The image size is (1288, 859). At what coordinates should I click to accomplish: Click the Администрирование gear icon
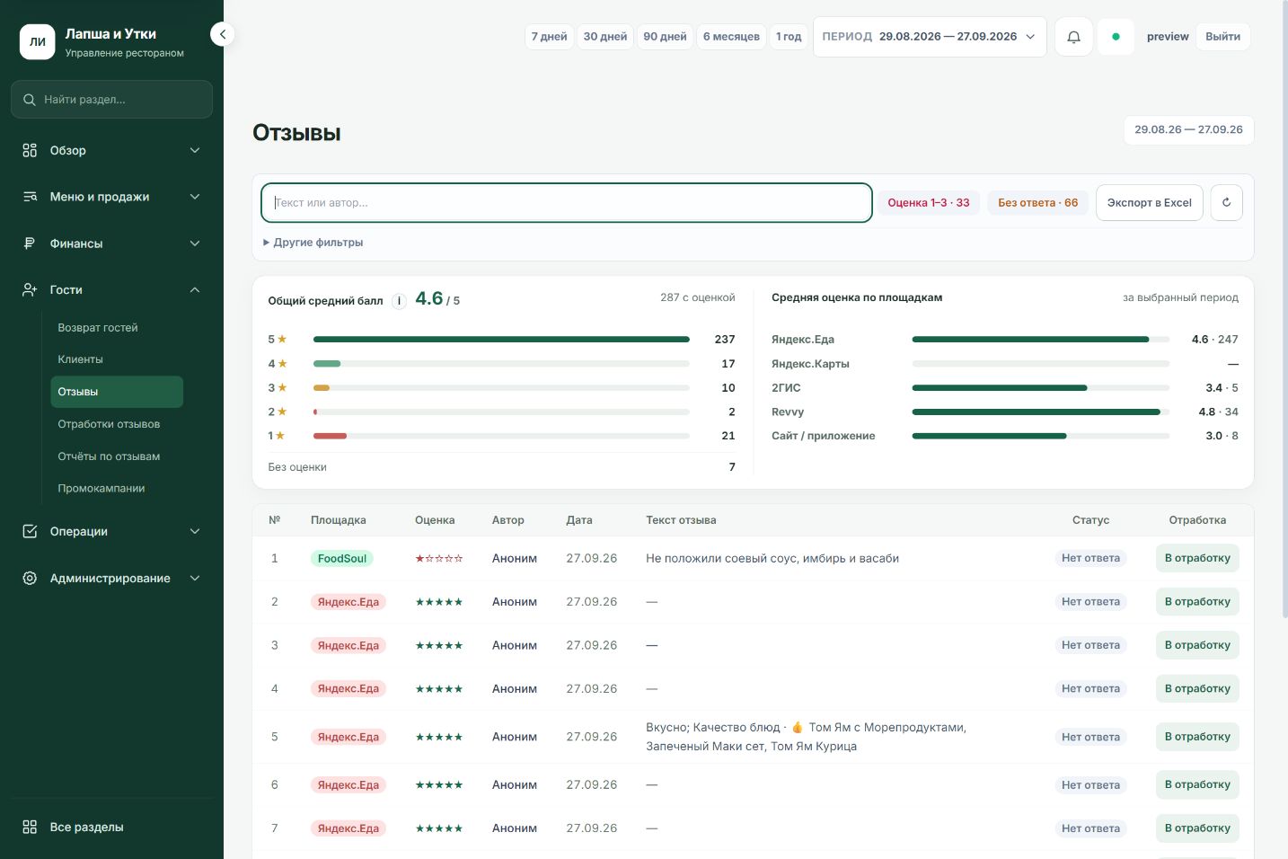(x=30, y=578)
